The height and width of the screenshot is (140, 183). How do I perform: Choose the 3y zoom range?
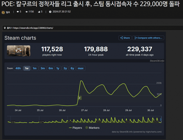(65, 68)
